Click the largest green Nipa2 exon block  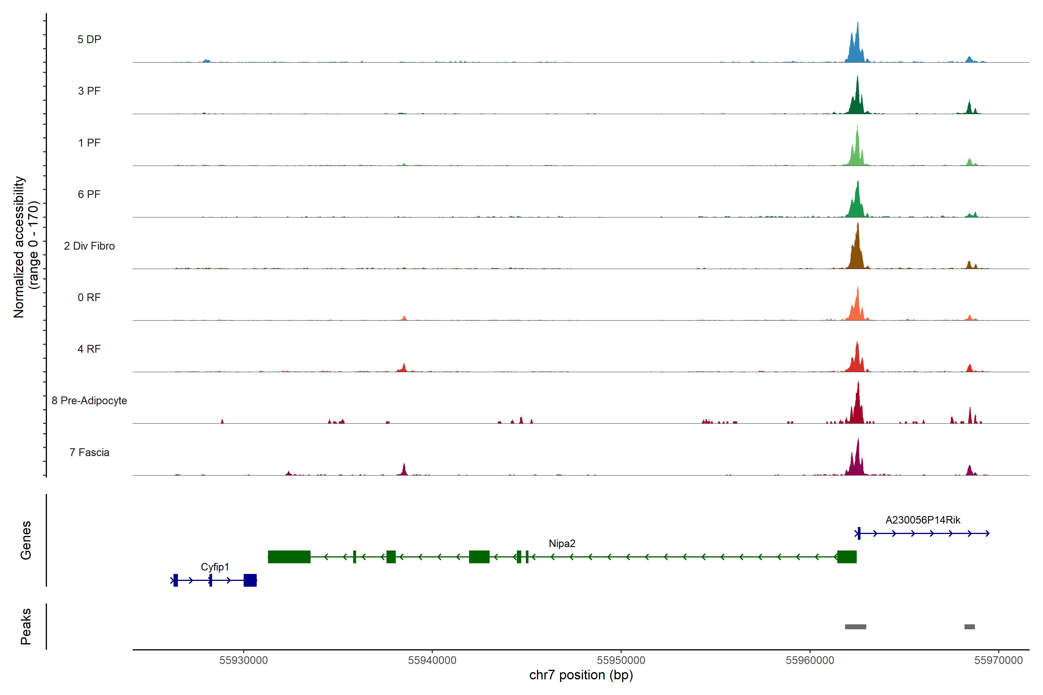pyautogui.click(x=289, y=557)
